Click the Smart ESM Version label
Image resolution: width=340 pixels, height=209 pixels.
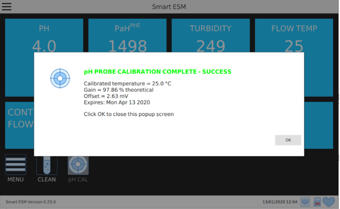click(x=31, y=202)
